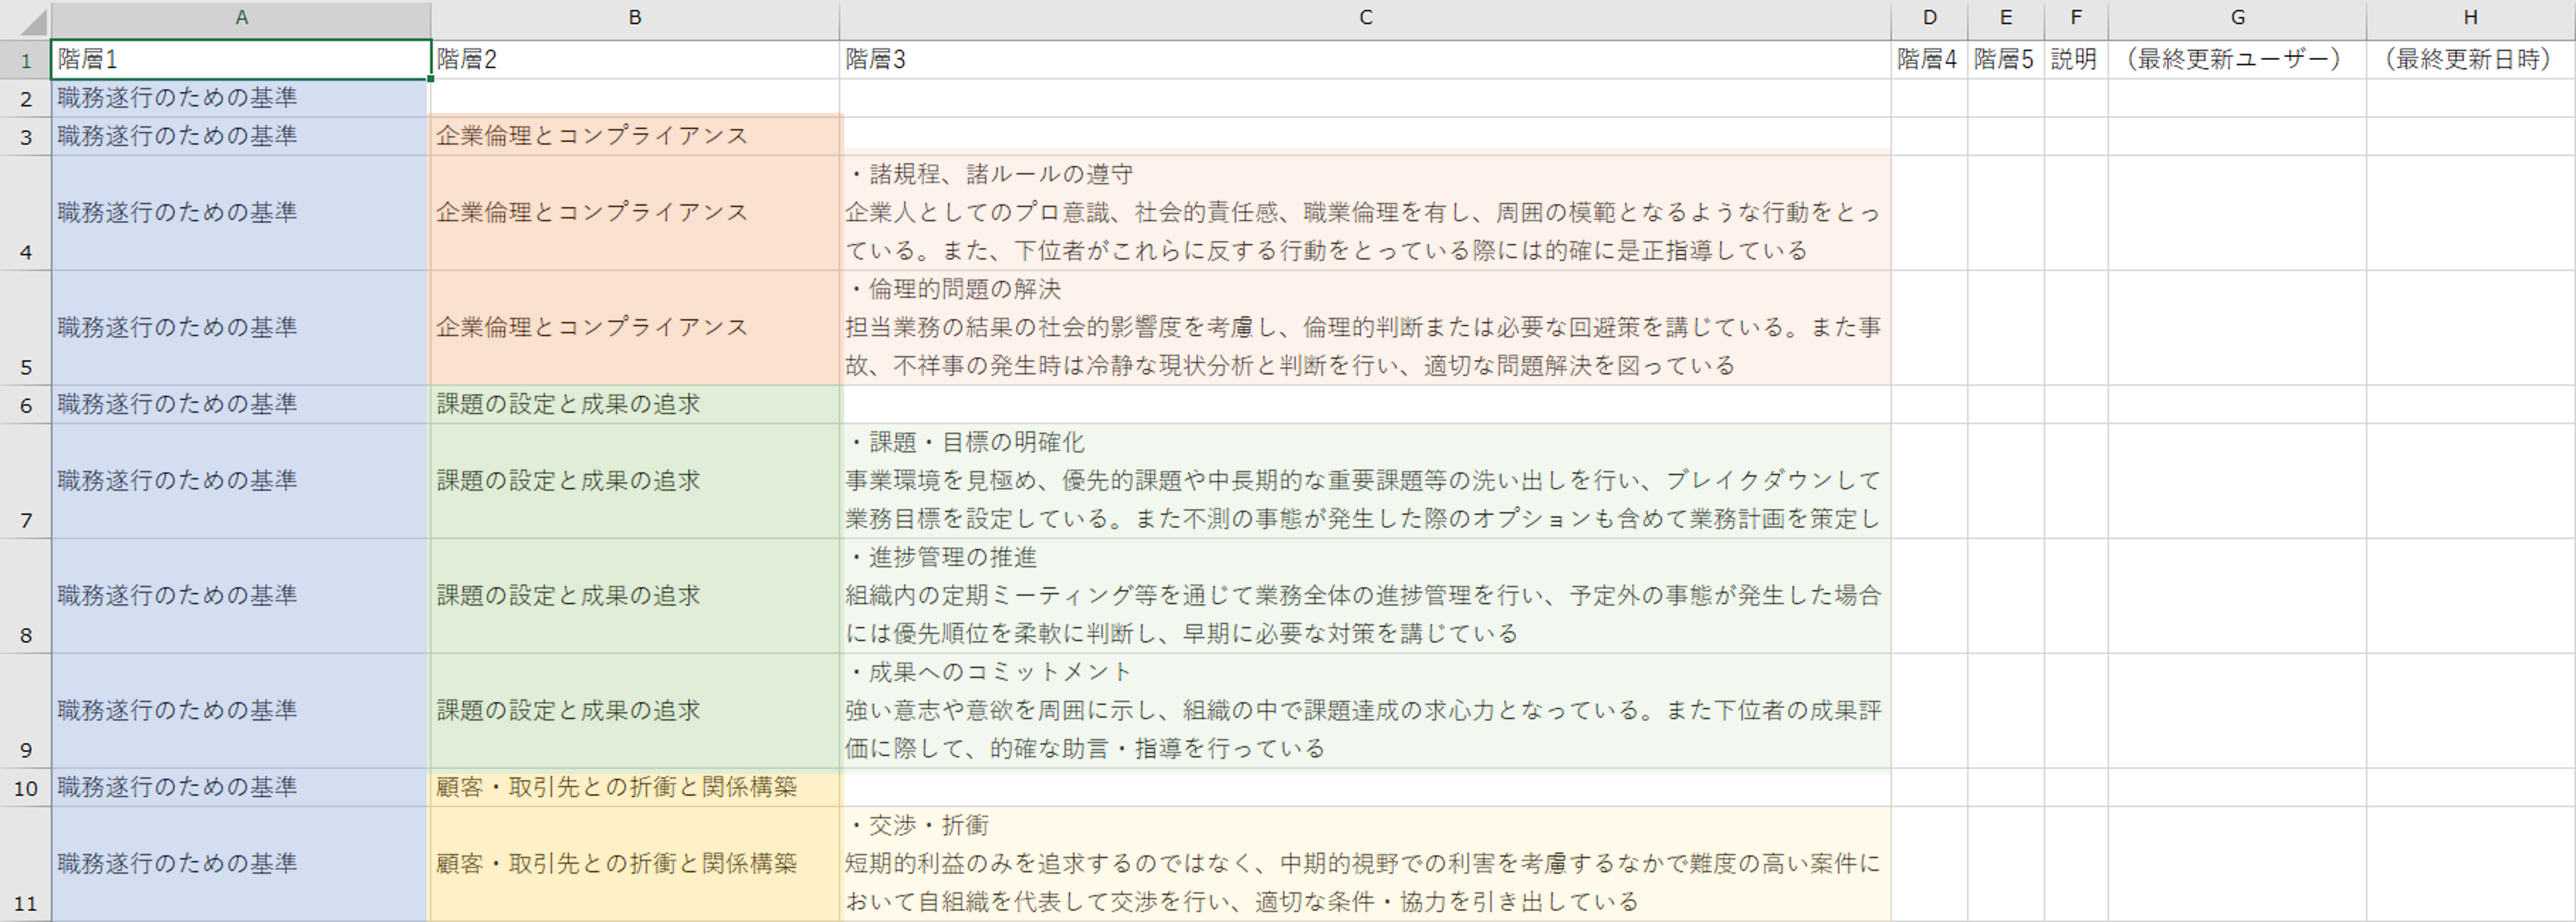
Task: Select the 顧客・取引先との折衝と関係構築 cell in row 10
Action: click(634, 788)
